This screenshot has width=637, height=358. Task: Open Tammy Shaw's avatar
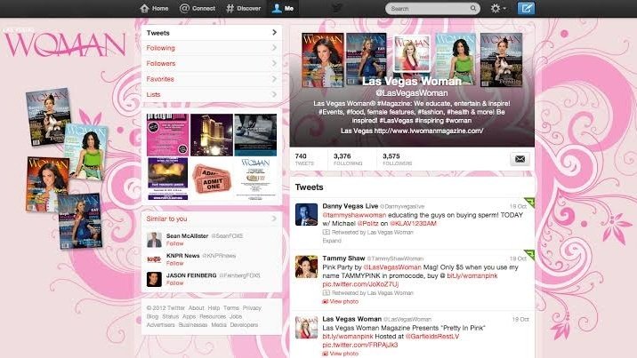coord(306,267)
